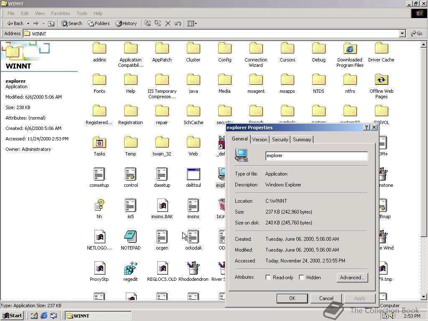
Task: Click the file name field containing explorer
Action: [x=316, y=155]
